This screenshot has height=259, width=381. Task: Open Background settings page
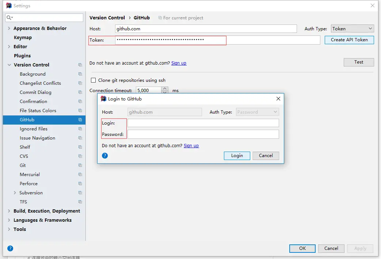click(33, 74)
